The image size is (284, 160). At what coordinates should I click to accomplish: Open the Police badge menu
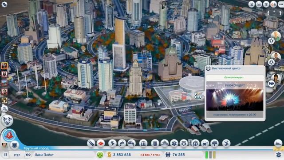(183, 143)
